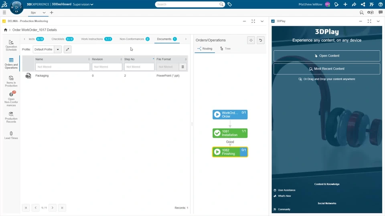Go to the first records page

click(x=26, y=208)
